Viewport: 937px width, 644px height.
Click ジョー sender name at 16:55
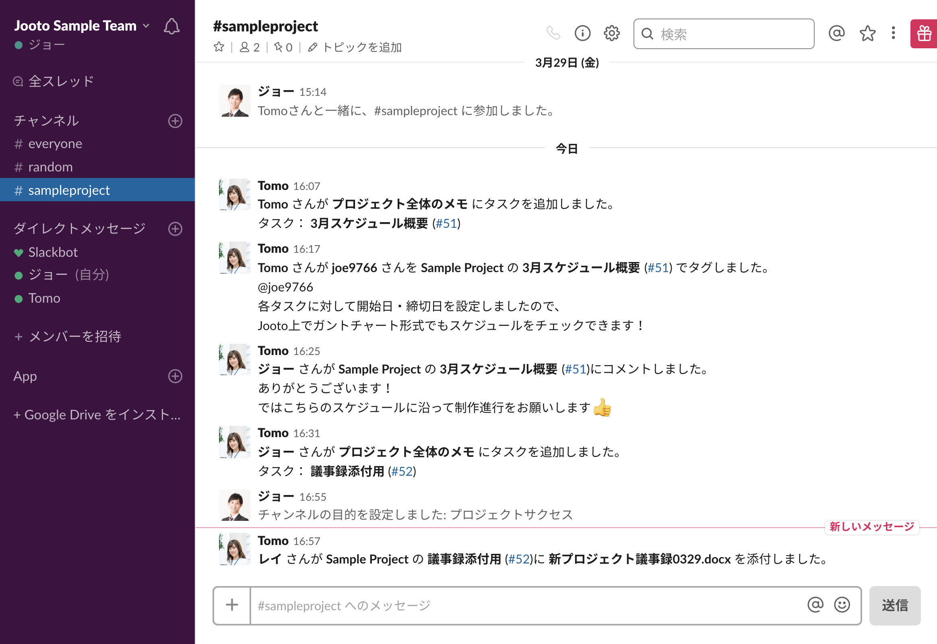pos(276,496)
